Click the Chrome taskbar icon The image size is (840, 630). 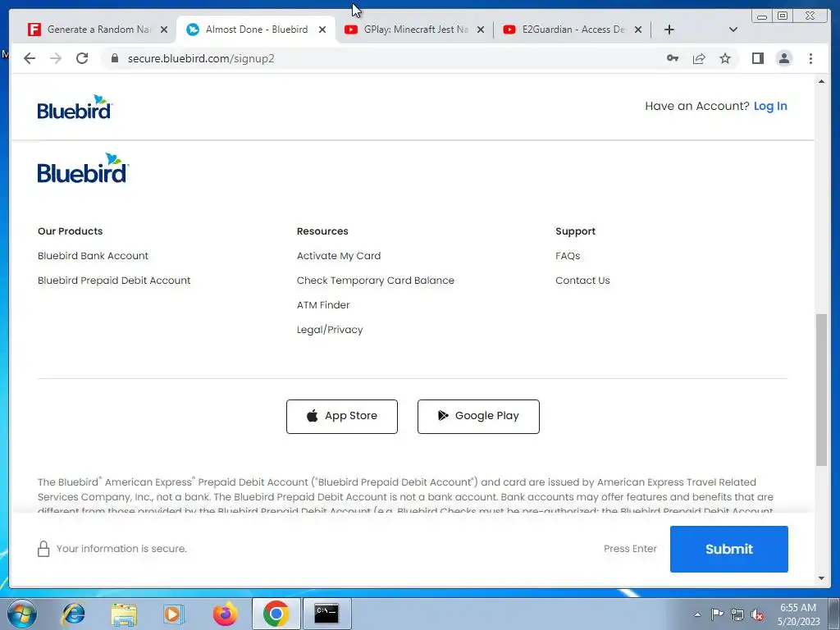(276, 614)
